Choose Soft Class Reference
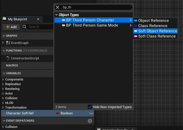The height and width of the screenshot is (130, 183). point(155,36)
